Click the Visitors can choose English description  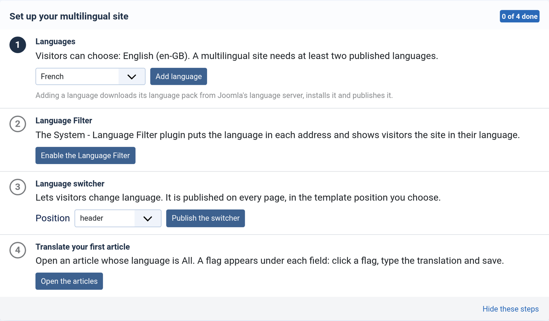(x=237, y=56)
